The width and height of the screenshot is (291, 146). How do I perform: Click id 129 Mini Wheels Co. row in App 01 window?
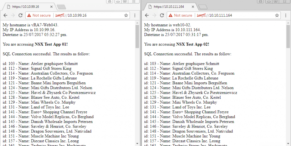(x=39, y=102)
